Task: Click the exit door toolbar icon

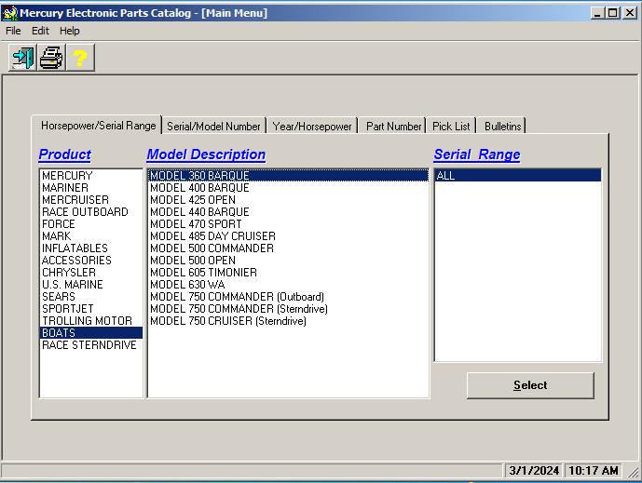Action: pyautogui.click(x=22, y=58)
